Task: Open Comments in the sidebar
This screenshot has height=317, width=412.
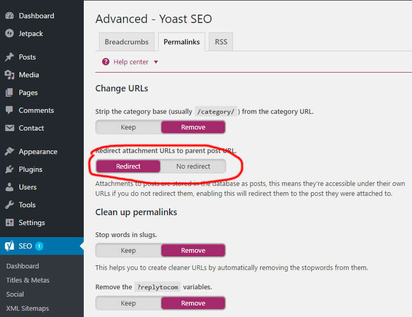Action: pyautogui.click(x=36, y=110)
